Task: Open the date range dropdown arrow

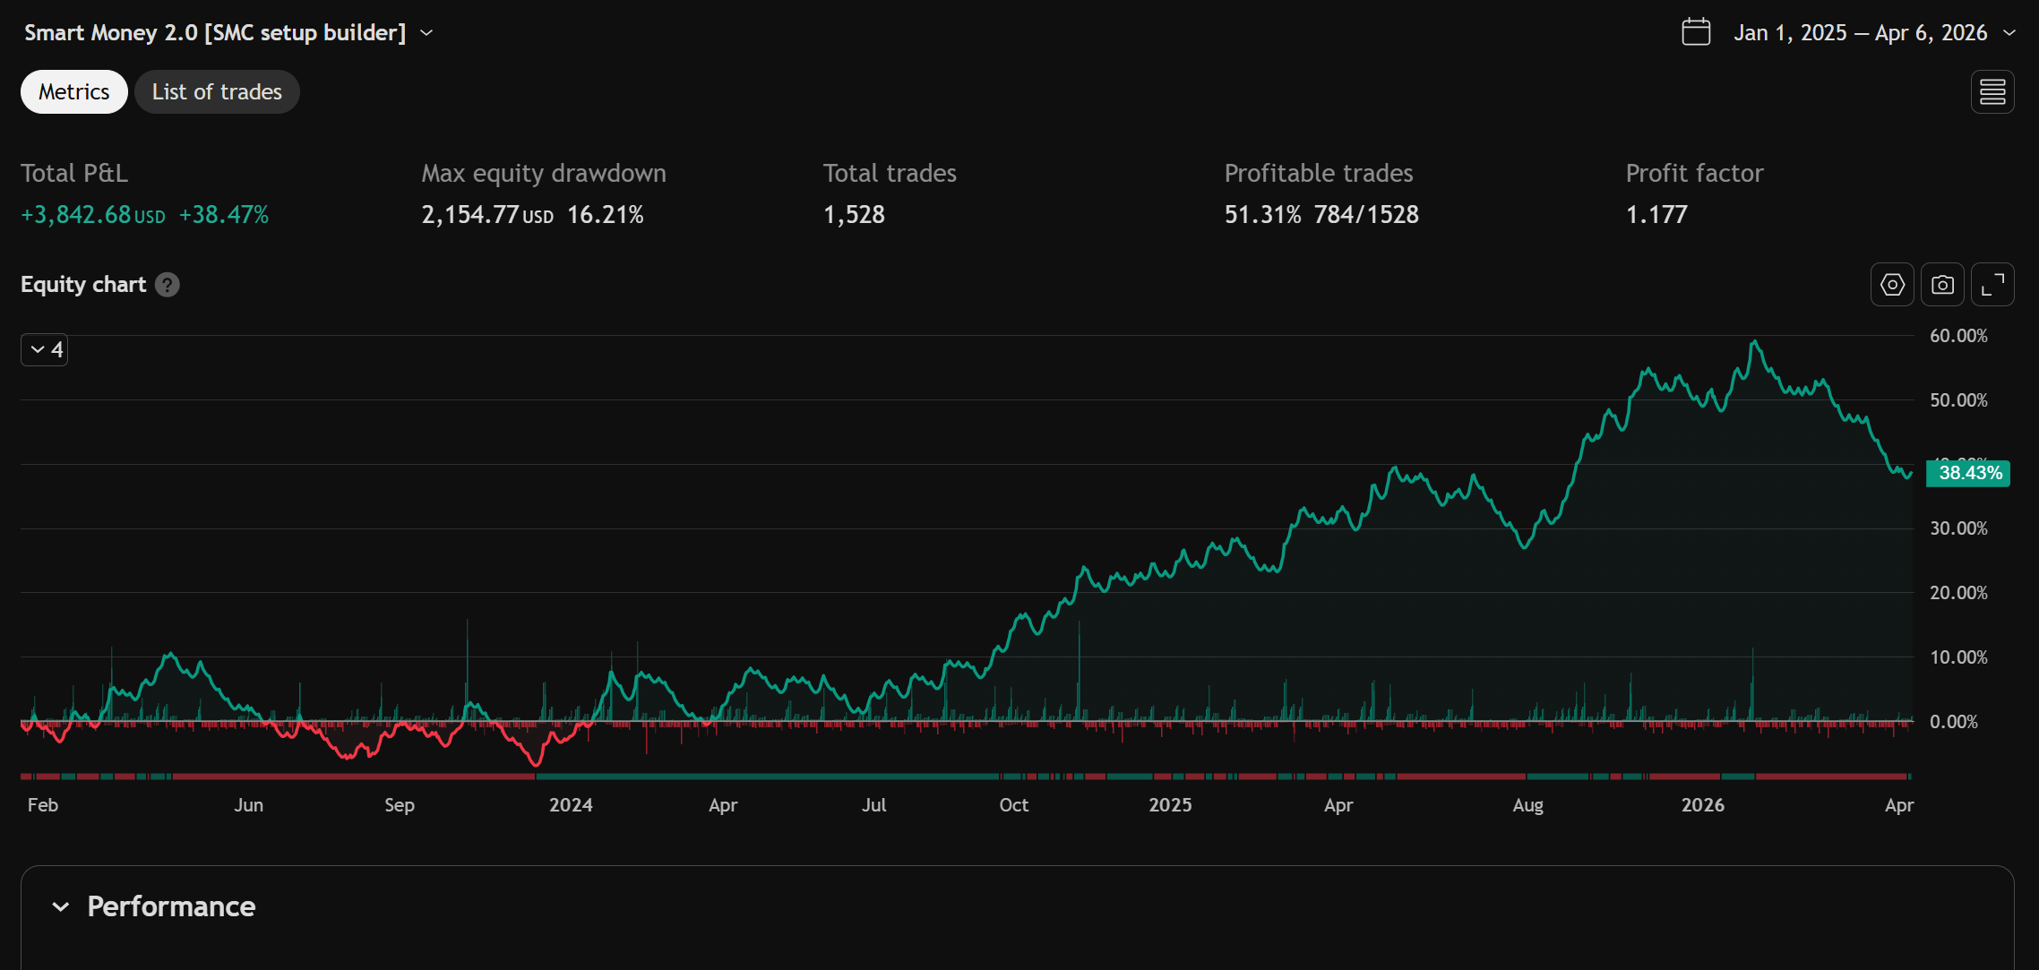Action: click(2009, 33)
